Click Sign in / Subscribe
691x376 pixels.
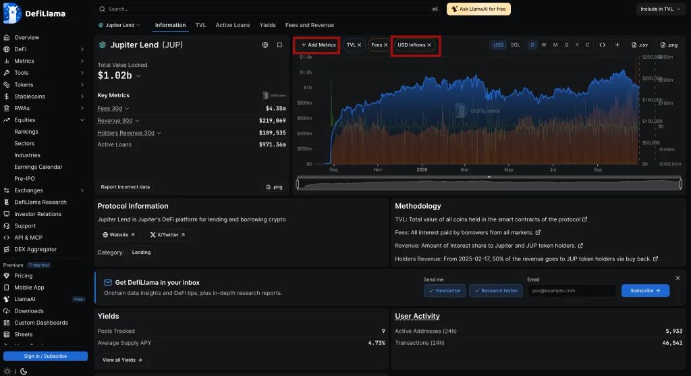pyautogui.click(x=45, y=356)
